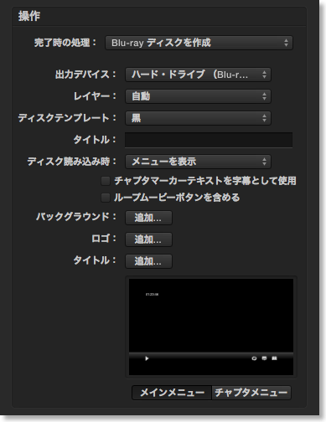Viewport: 326px width, 422px height.
Task: Click the play icon in the menu preview
Action: 147,358
